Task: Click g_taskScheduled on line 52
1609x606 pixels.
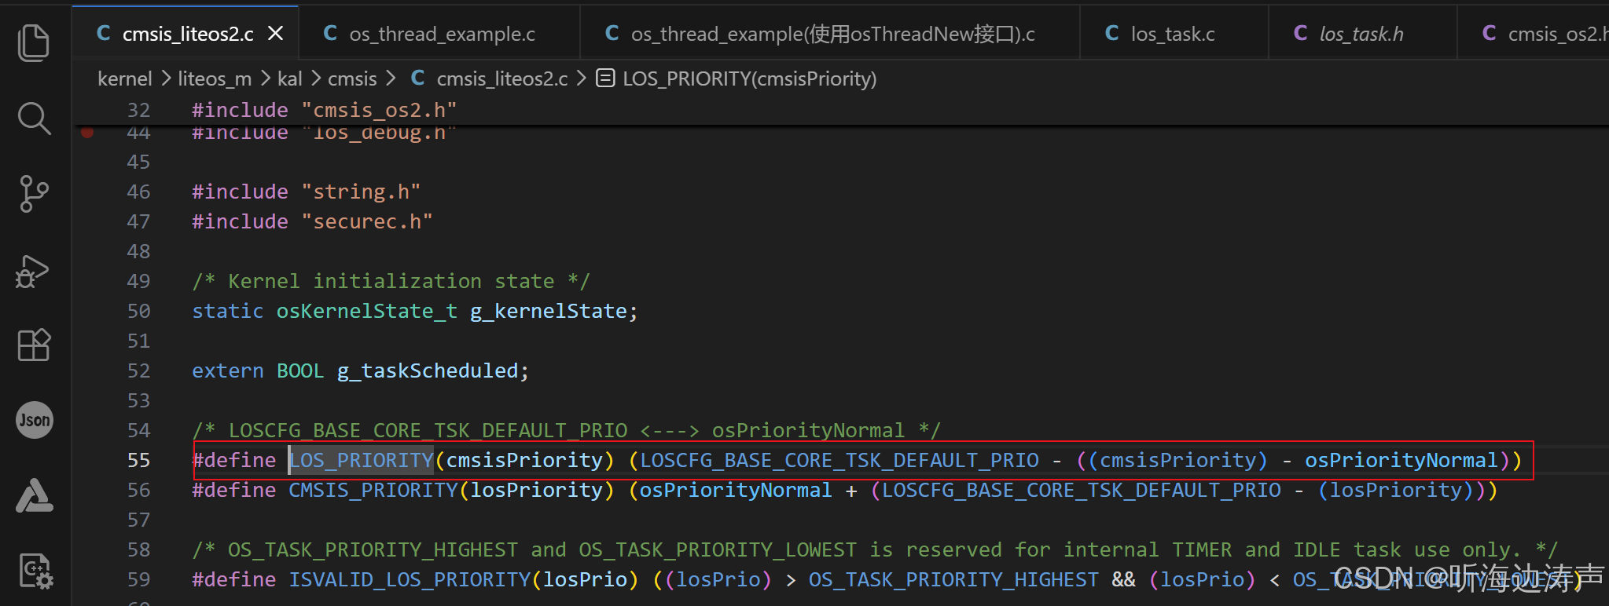Action: [428, 371]
